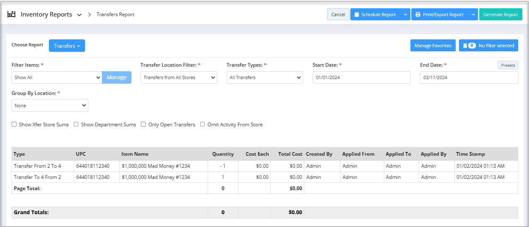The width and height of the screenshot is (529, 227).
Task: Click the Inventory Reports module icon
Action: (12, 14)
